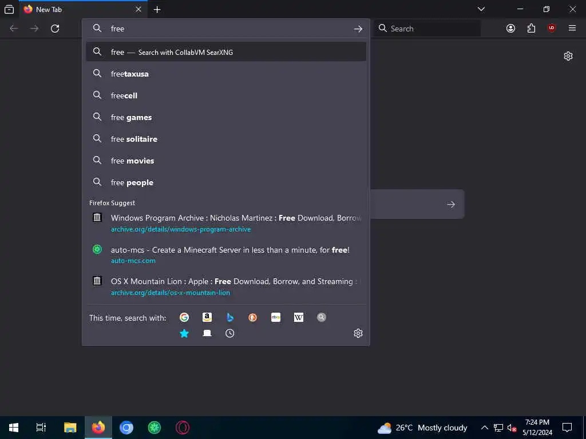Search bookmarks using the star icon
The width and height of the screenshot is (586, 439).
[x=184, y=333]
